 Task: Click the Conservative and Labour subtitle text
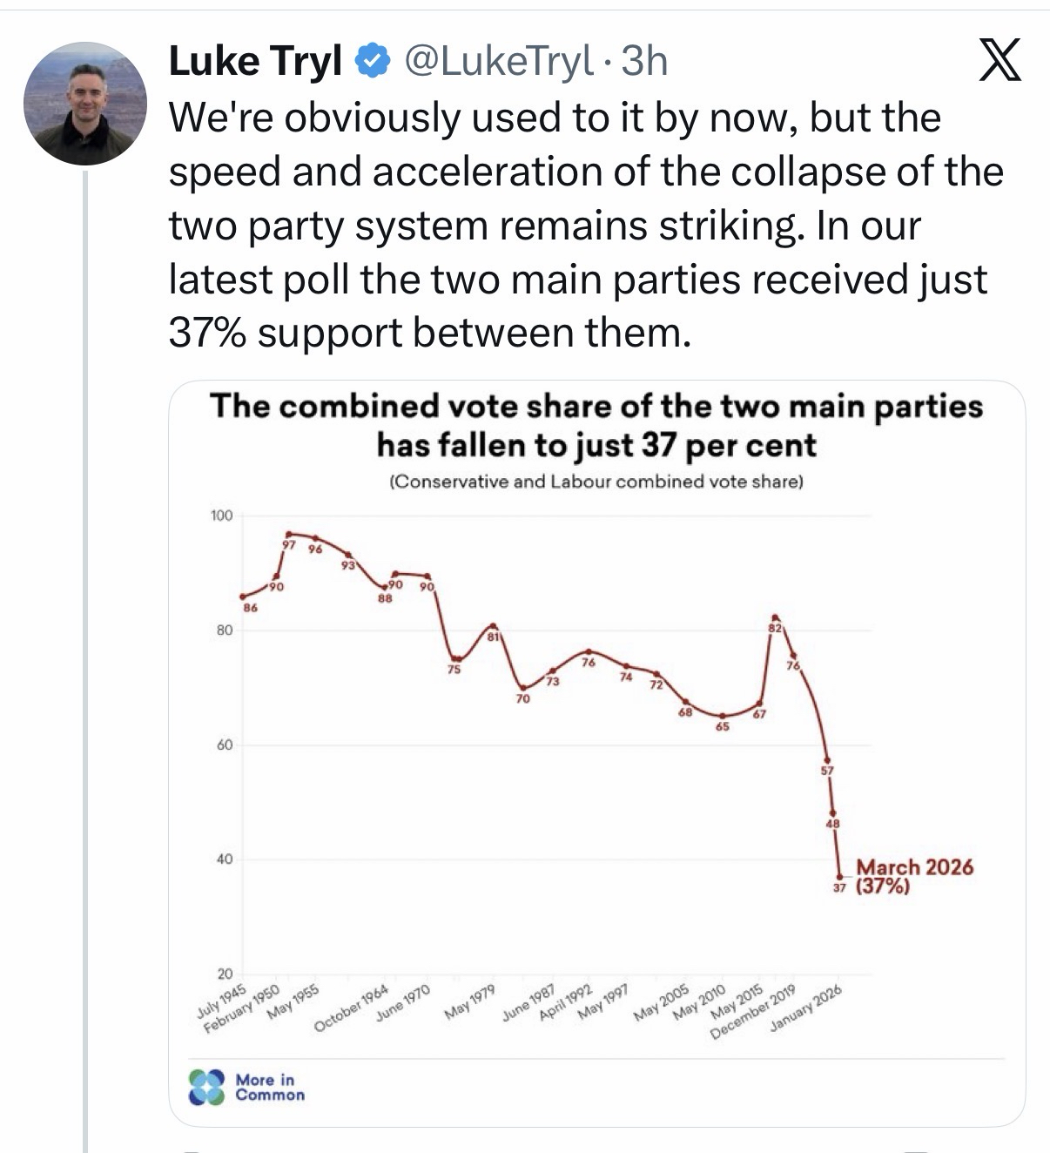point(596,482)
